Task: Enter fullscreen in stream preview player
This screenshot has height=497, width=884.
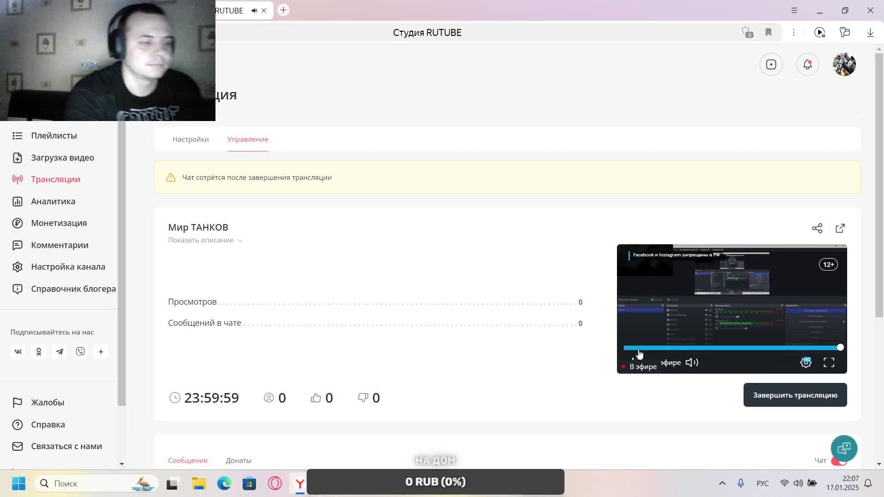Action: pos(829,363)
